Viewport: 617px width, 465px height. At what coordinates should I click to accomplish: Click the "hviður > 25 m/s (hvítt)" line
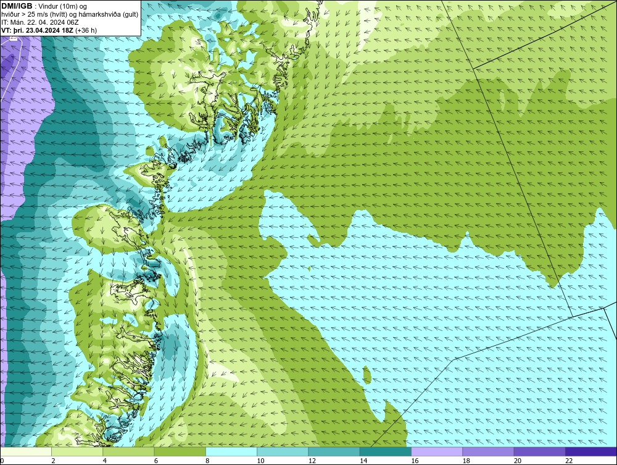click(x=34, y=15)
